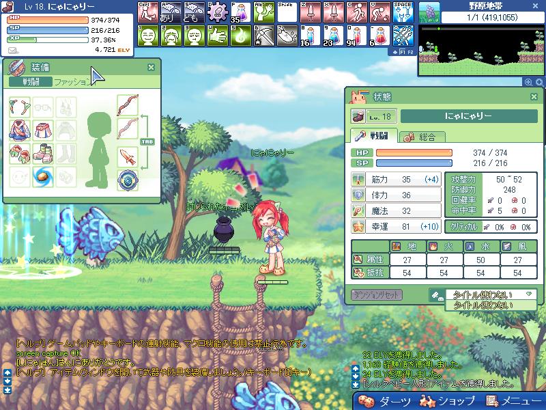Open the 戦闘 tab in status window
The width and height of the screenshot is (546, 410).
[374, 136]
